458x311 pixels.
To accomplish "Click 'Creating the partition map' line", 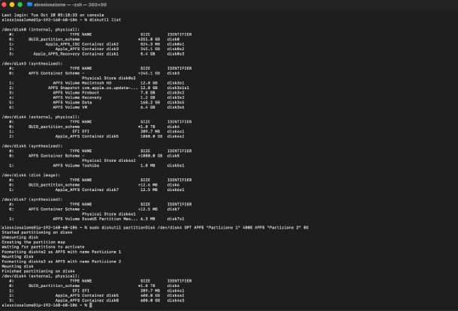I will click(33, 242).
